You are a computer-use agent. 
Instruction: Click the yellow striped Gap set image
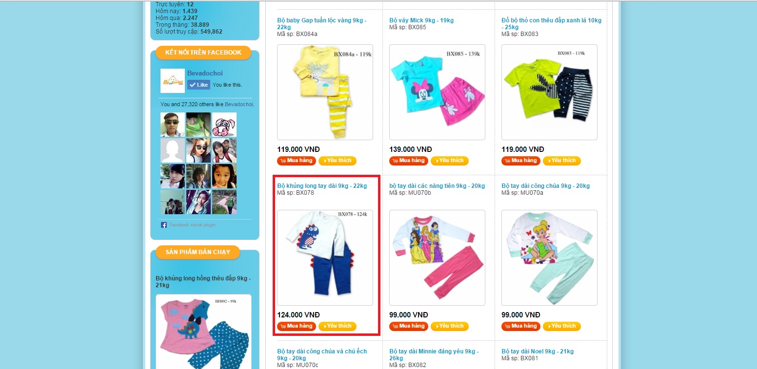[325, 92]
